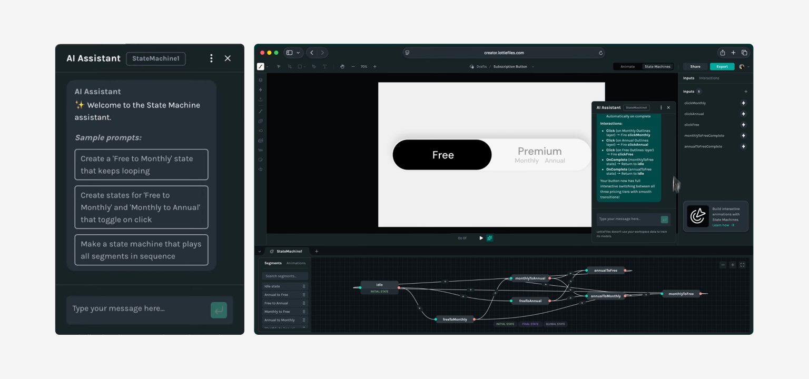Open the browser sidebar dropdown arrow
Viewport: 809px width, 379px height.
pyautogui.click(x=299, y=53)
